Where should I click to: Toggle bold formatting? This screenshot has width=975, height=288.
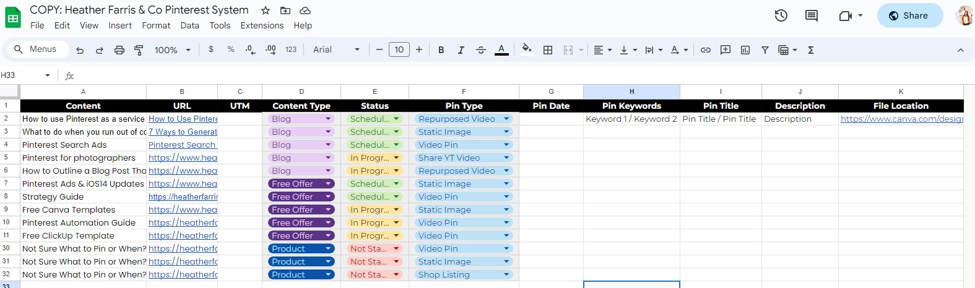[441, 50]
